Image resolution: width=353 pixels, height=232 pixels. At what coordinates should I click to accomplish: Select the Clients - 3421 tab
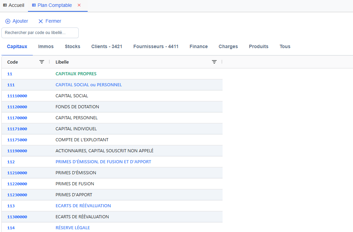tap(107, 46)
